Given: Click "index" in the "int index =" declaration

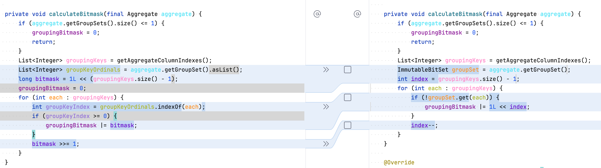Looking at the screenshot, I should tap(419, 79).
